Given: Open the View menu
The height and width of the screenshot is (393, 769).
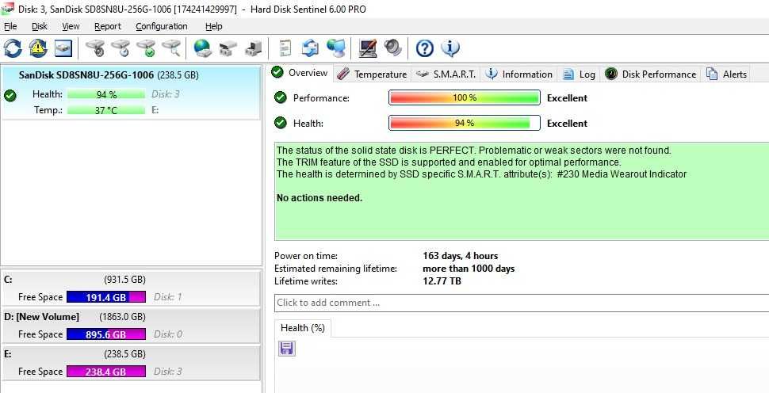Looking at the screenshot, I should click(71, 26).
